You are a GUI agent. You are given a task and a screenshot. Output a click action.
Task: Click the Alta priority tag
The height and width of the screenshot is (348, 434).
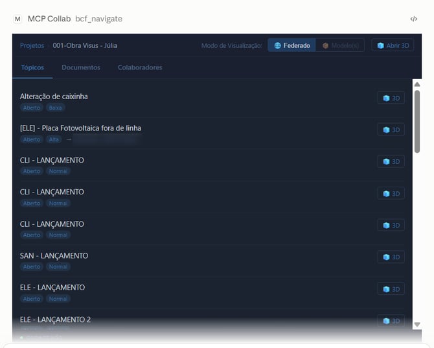(x=54, y=139)
